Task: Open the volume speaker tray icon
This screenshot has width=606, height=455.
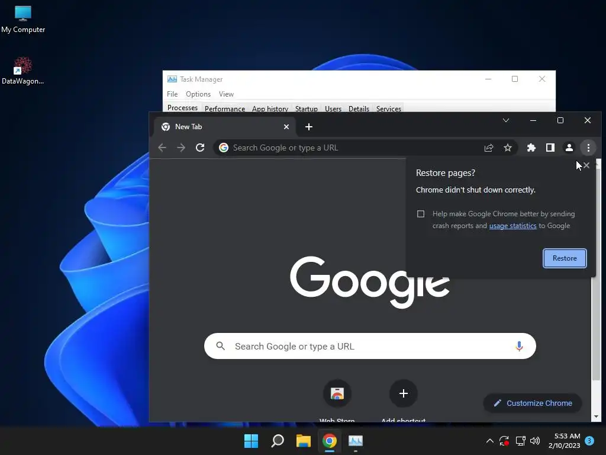Action: 535,440
